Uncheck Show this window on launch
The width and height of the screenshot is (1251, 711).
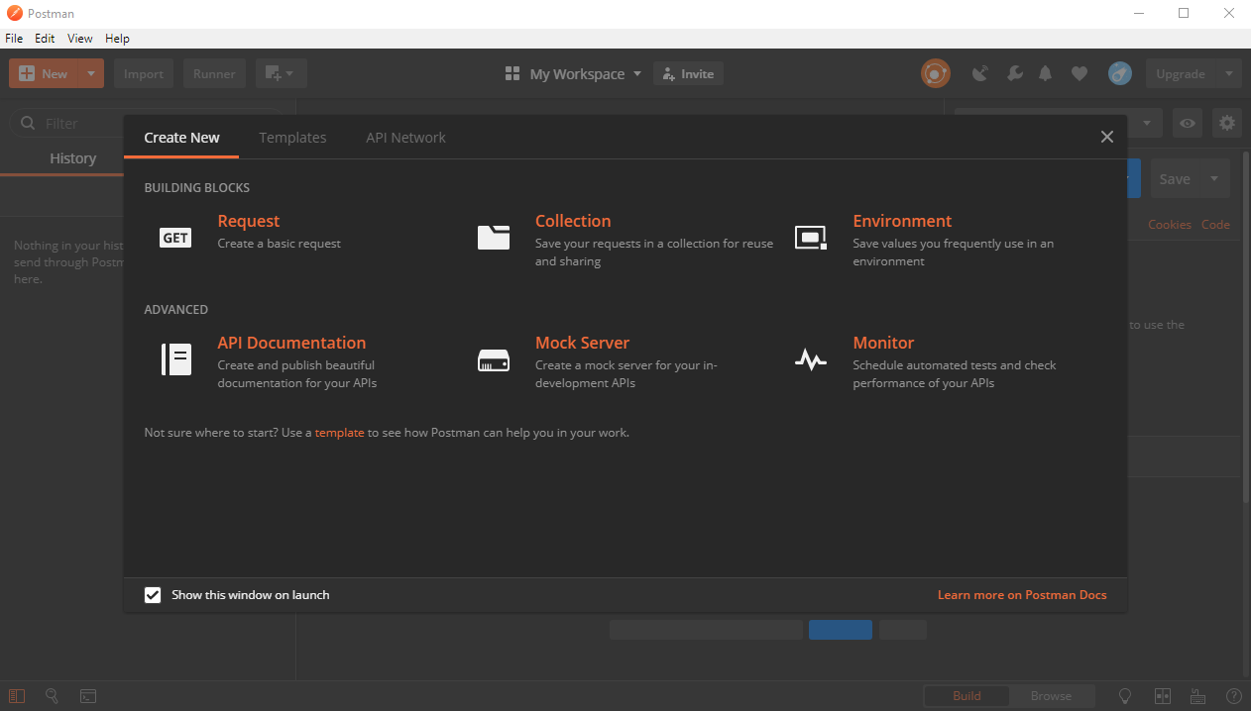pos(153,595)
